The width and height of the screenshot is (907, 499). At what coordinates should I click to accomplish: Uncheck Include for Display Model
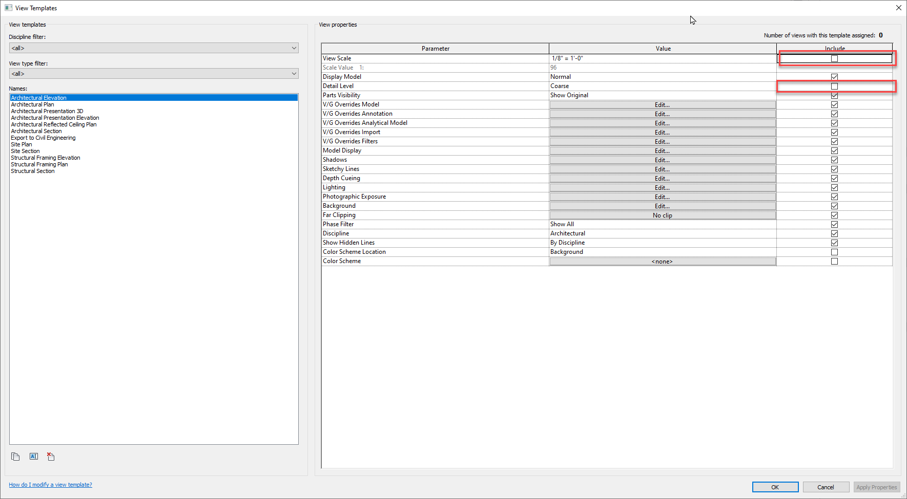point(834,76)
